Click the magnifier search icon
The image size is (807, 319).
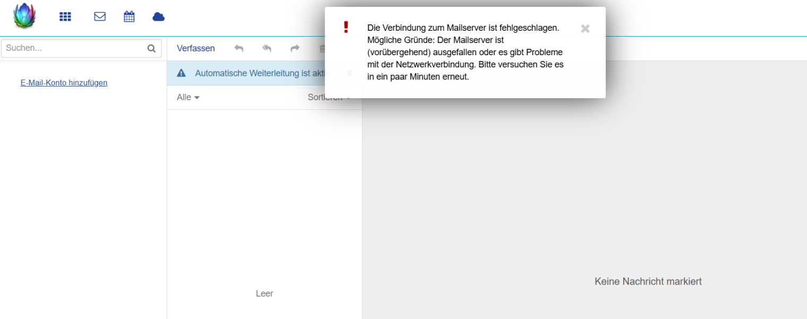(151, 48)
